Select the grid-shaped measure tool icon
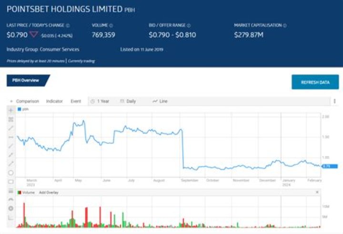This screenshot has width=343, height=234. 10,119
